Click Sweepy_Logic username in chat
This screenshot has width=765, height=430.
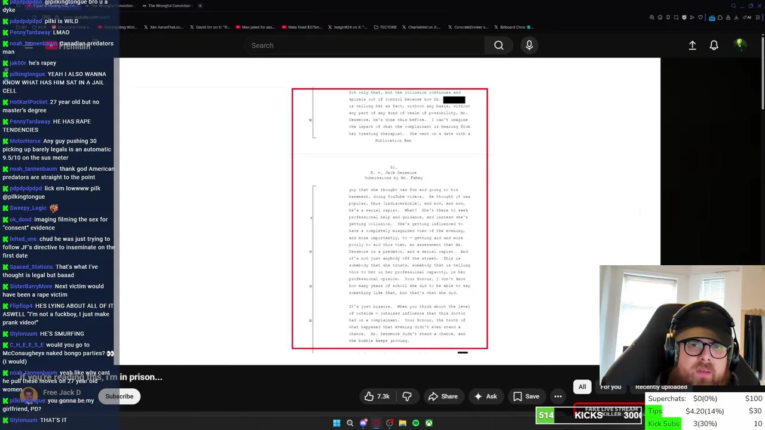click(28, 208)
